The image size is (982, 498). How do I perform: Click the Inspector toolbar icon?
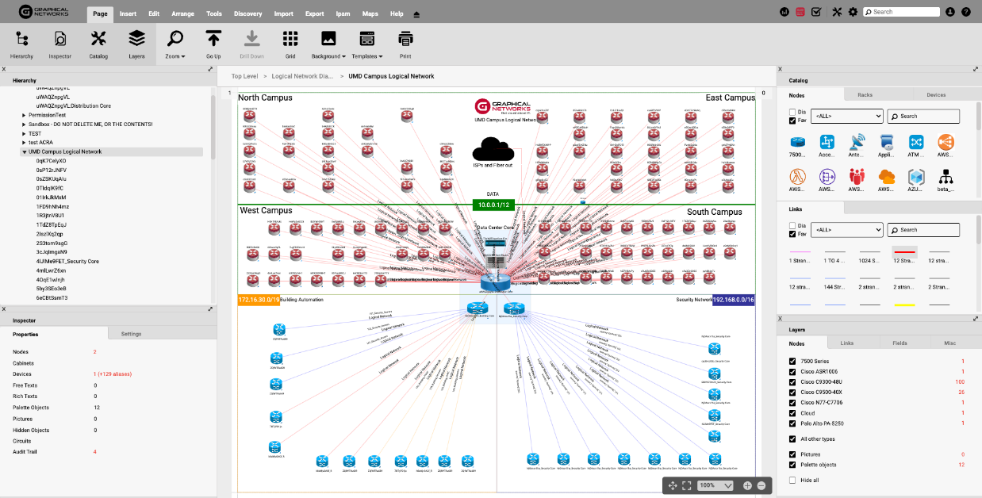tap(60, 44)
